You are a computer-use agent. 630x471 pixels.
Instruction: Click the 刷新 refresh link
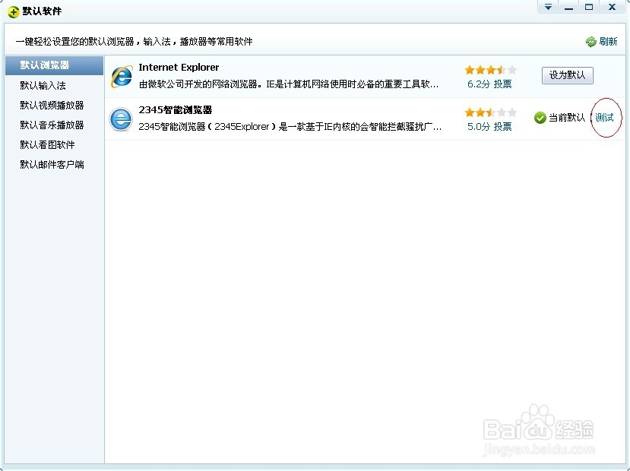(608, 42)
